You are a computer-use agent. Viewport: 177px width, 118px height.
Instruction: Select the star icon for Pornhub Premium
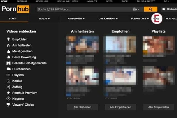pyautogui.click(x=8, y=93)
